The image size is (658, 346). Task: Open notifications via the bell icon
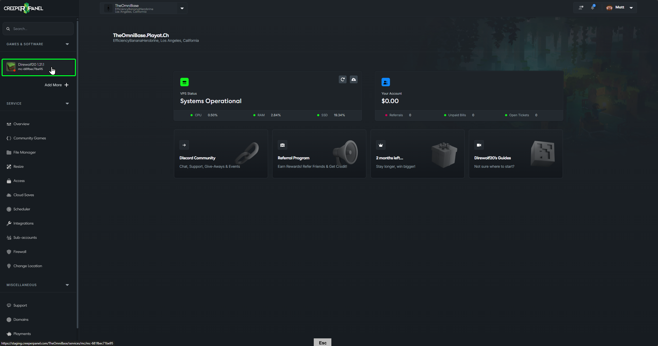pyautogui.click(x=592, y=8)
